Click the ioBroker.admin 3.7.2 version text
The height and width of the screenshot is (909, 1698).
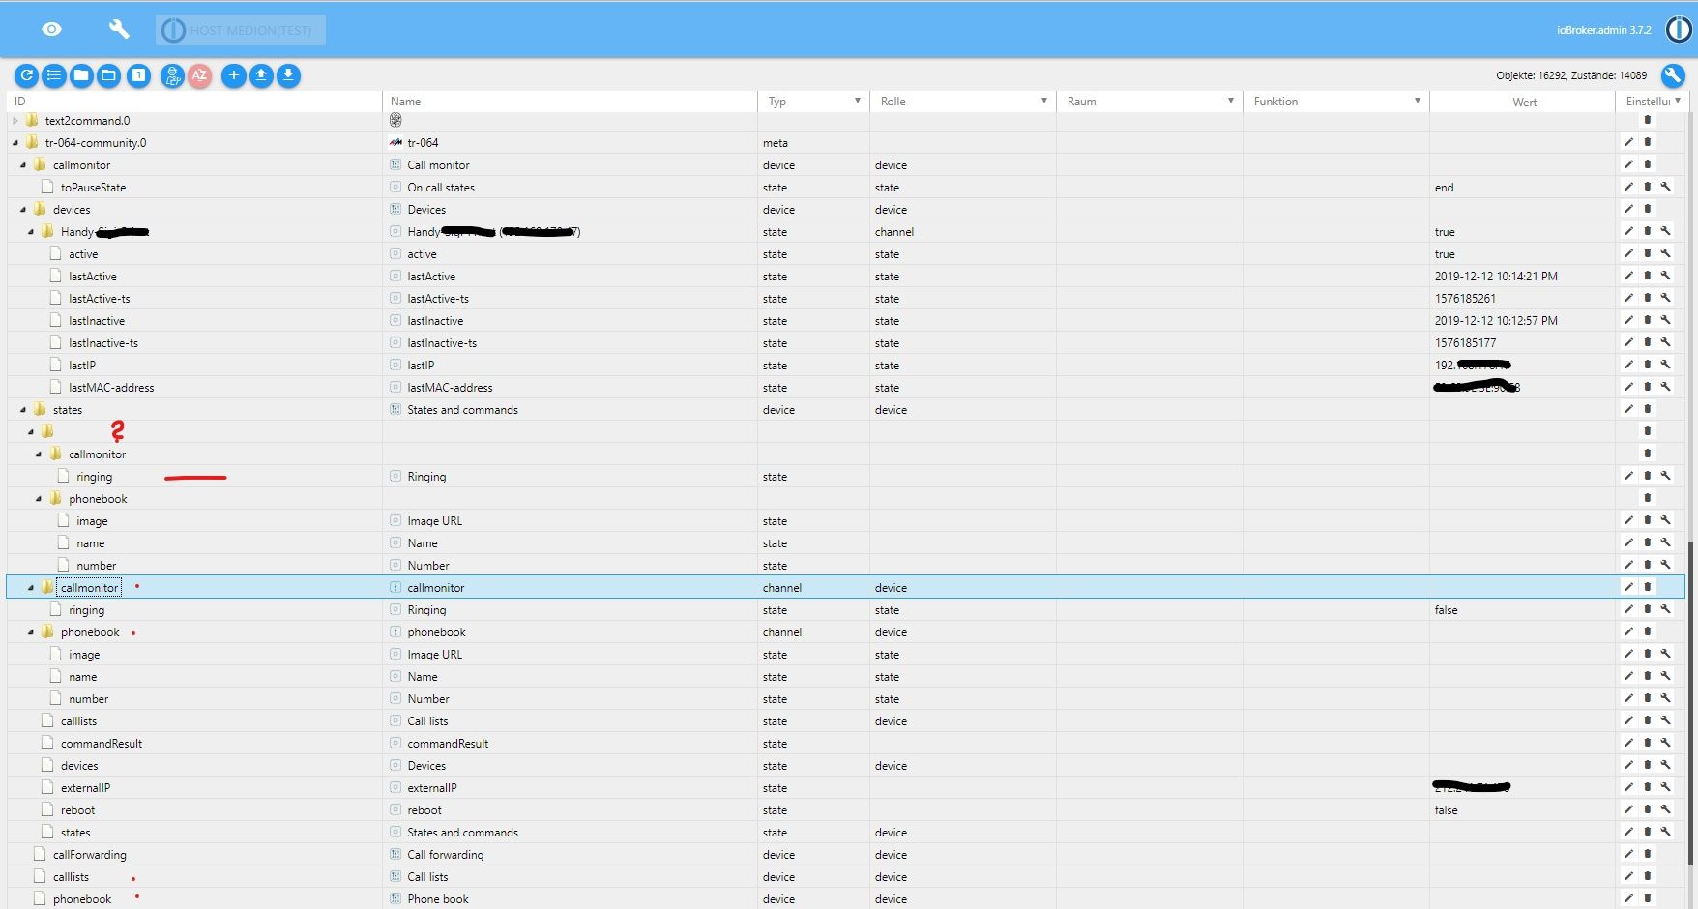tap(1604, 30)
